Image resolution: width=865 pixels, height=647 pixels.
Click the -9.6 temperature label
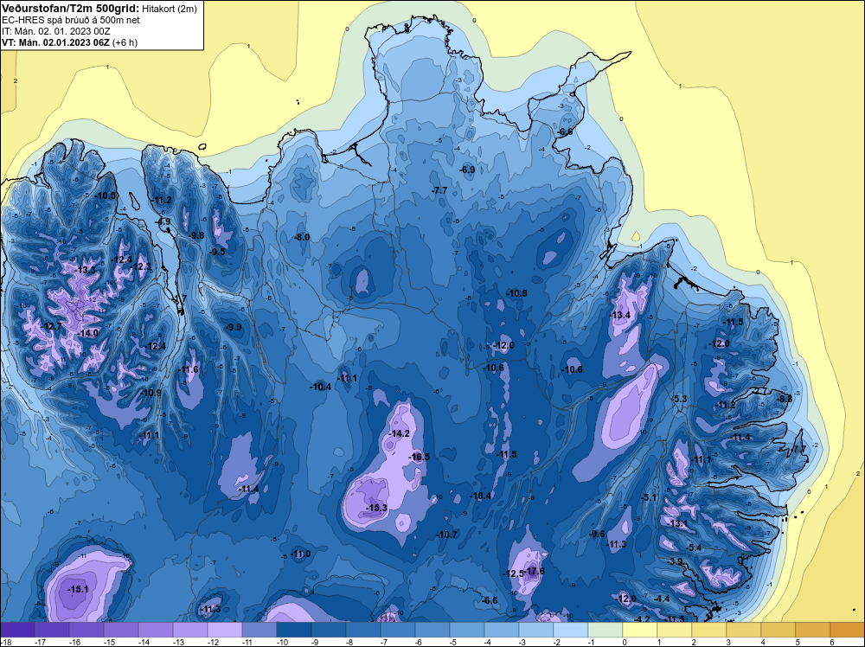(597, 534)
